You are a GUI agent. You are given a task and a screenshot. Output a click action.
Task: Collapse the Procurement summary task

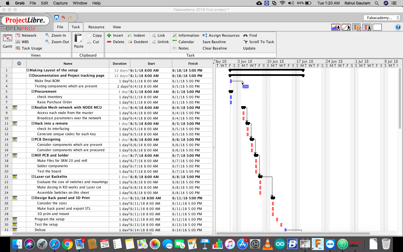[x=33, y=92]
